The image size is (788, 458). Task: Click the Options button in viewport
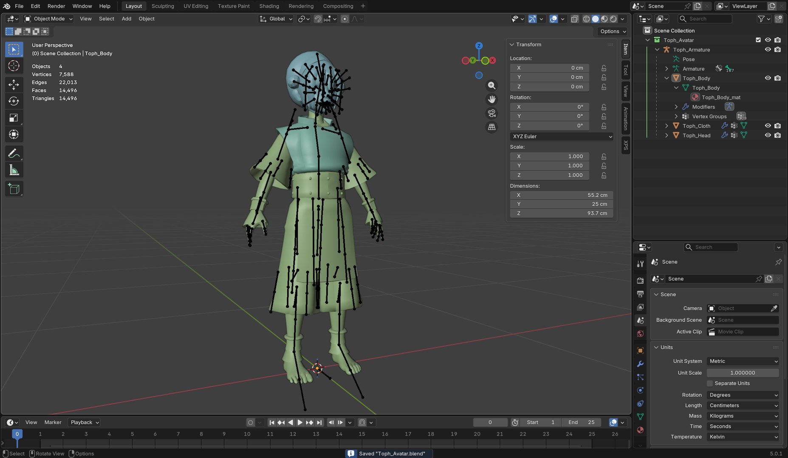tap(612, 31)
